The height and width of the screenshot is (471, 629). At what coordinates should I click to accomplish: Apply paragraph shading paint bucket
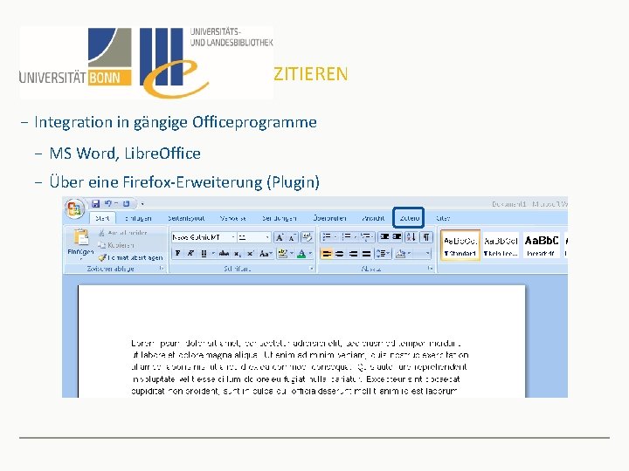(400, 254)
